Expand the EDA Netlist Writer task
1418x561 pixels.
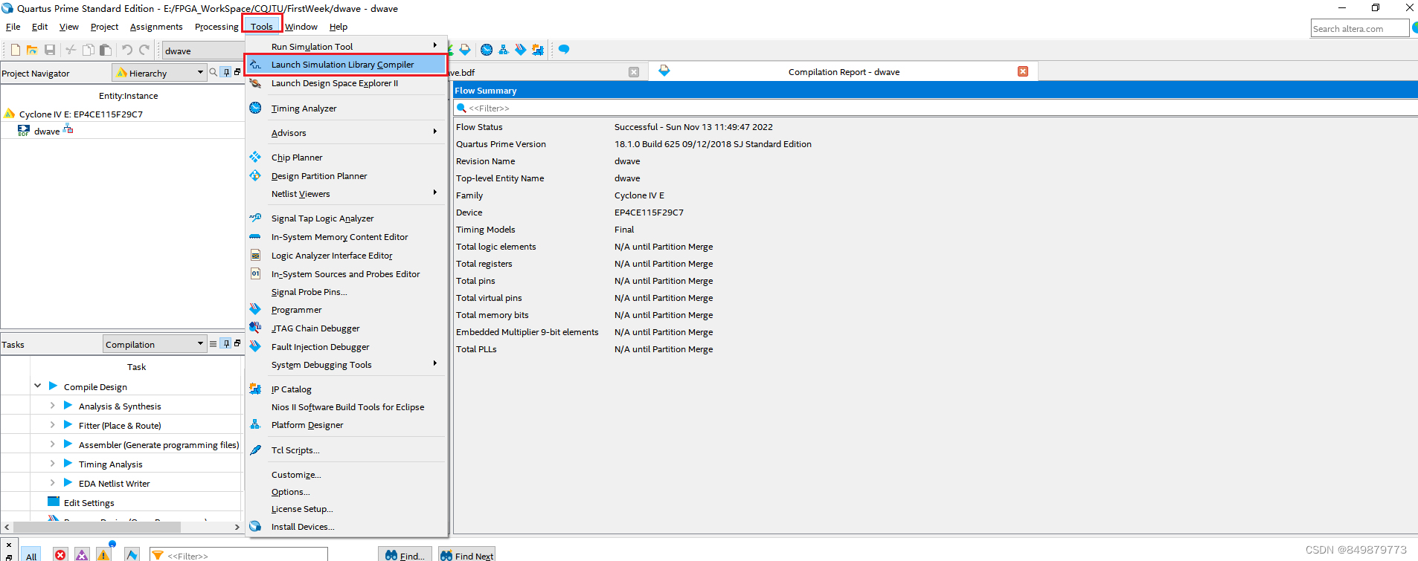click(52, 483)
